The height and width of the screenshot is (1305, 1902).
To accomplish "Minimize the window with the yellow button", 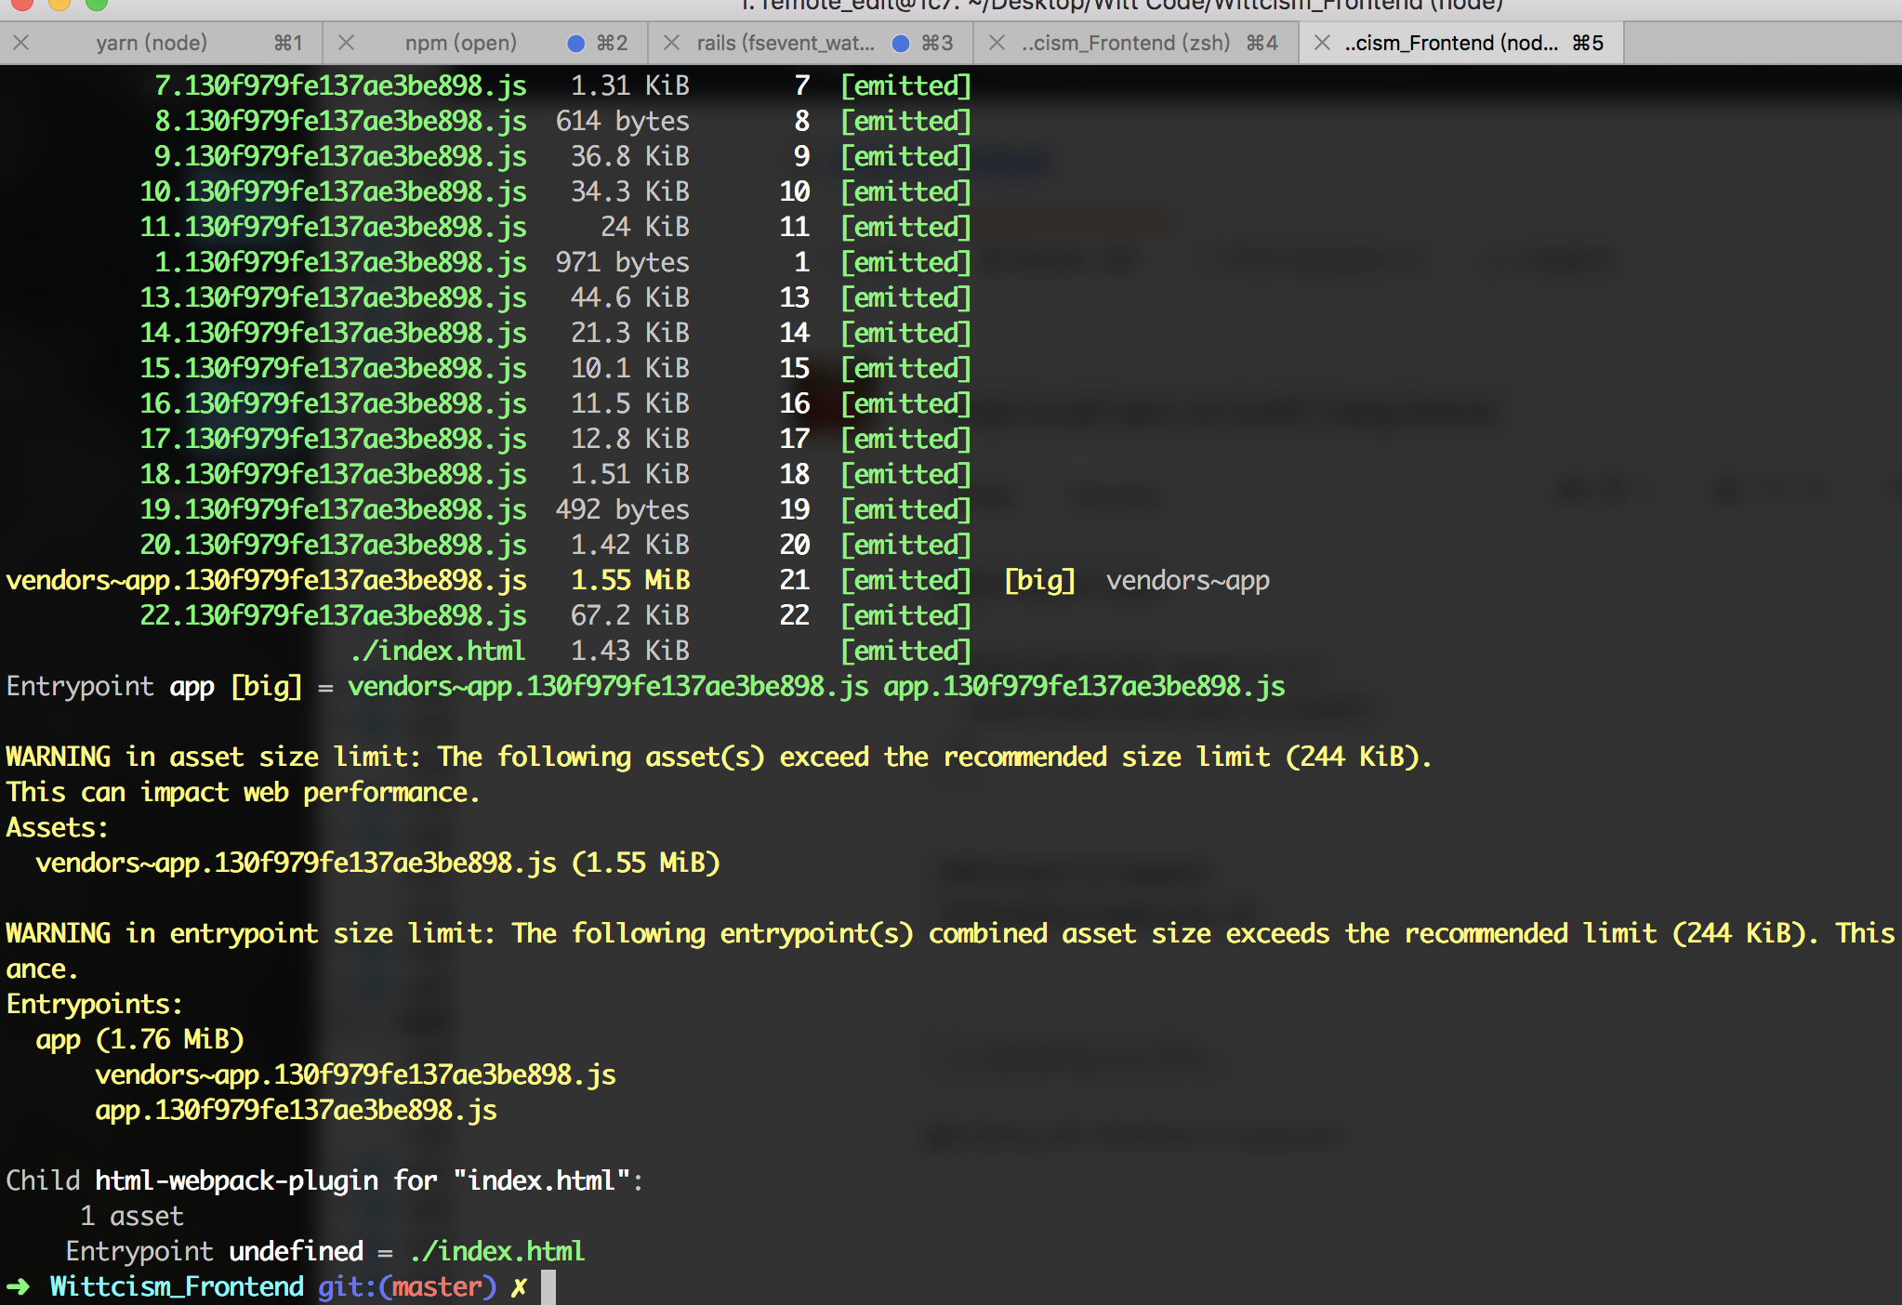I will pyautogui.click(x=59, y=5).
